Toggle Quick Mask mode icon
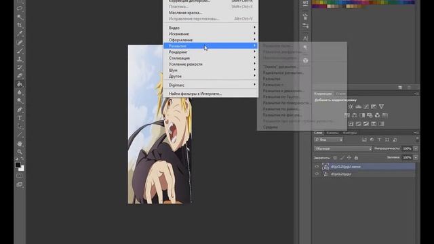The image size is (434, 244). tap(20, 176)
